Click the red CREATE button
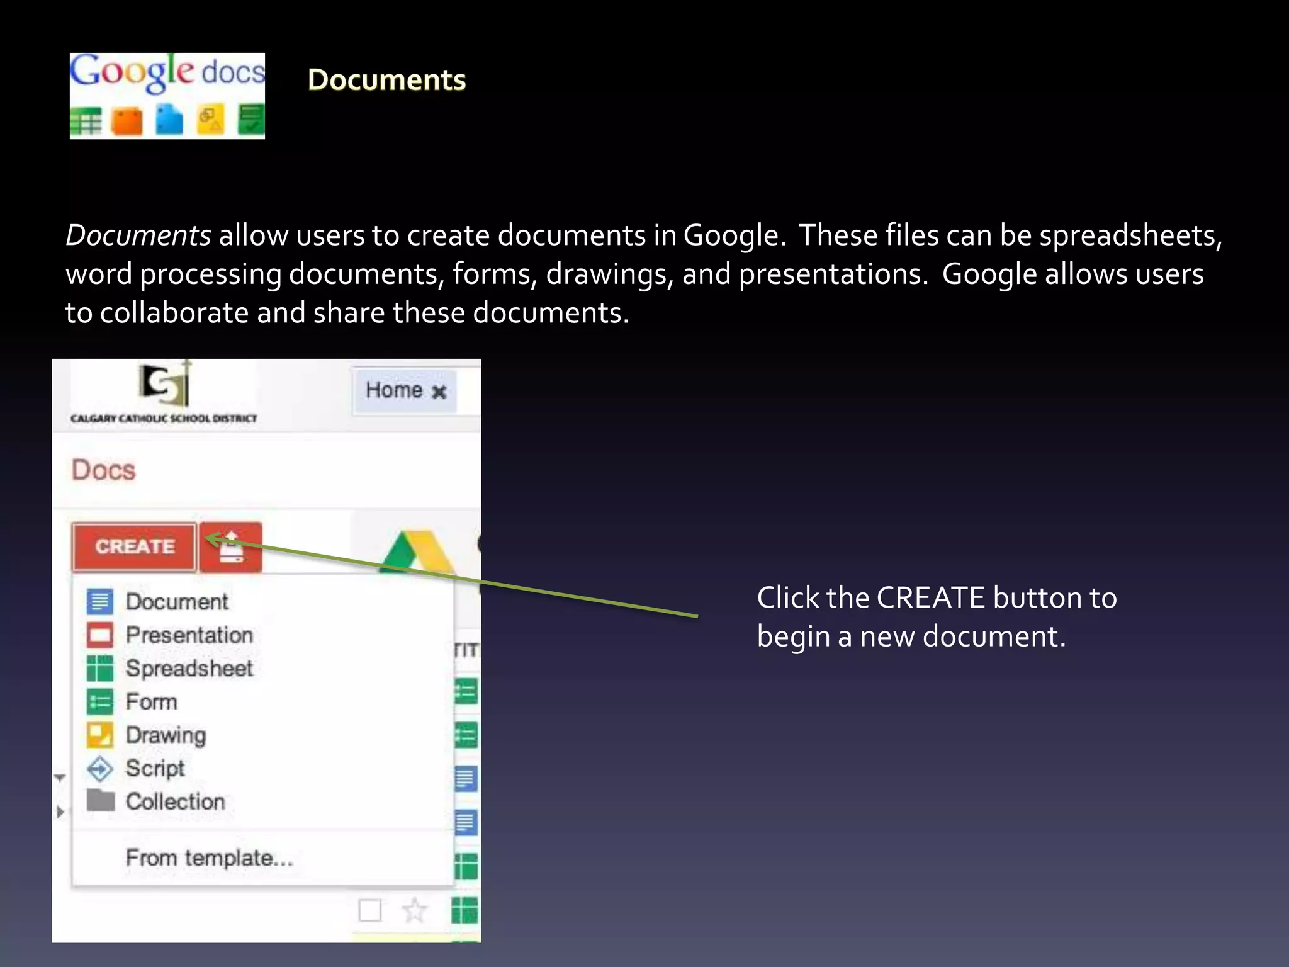Viewport: 1289px width, 967px height. tap(133, 546)
